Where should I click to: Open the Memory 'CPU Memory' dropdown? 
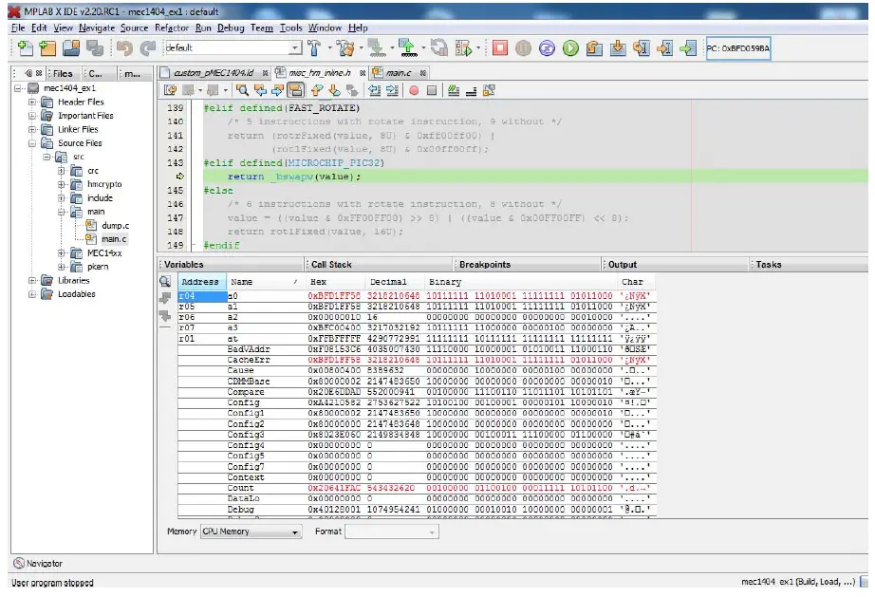click(x=295, y=532)
